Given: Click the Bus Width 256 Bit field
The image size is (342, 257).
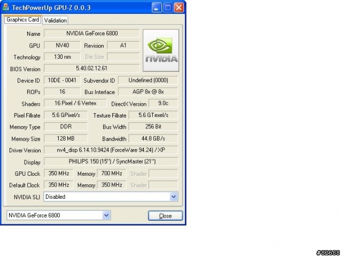Looking at the screenshot, I should click(153, 127).
